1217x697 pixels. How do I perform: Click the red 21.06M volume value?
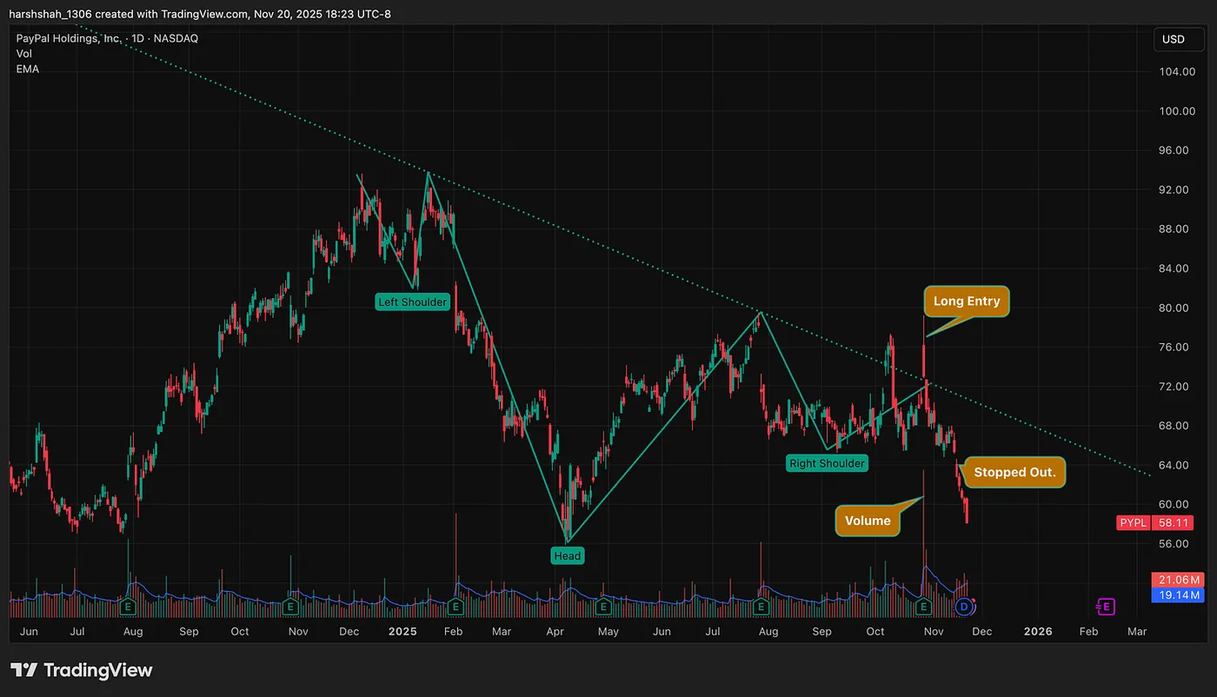(x=1176, y=580)
